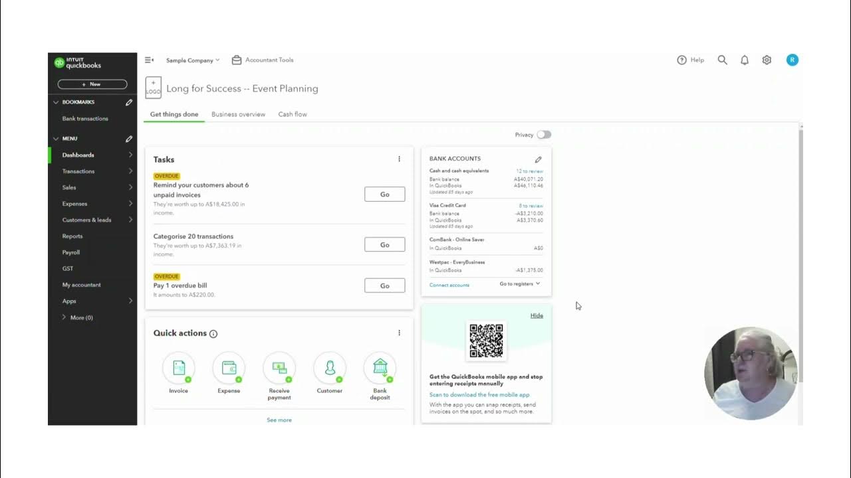Image resolution: width=851 pixels, height=478 pixels.
Task: Edit Bank Accounts with pencil icon
Action: (x=539, y=159)
